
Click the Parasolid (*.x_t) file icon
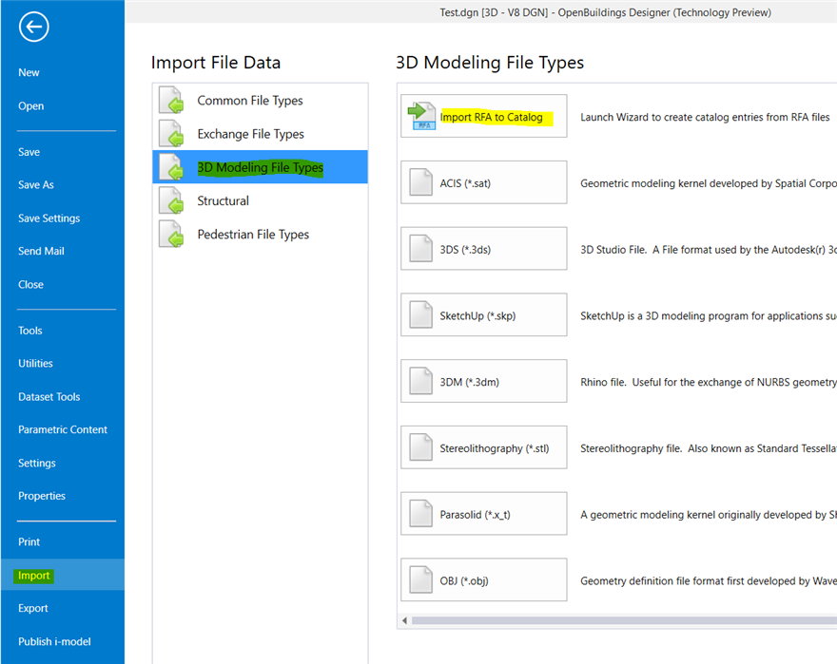pos(420,514)
